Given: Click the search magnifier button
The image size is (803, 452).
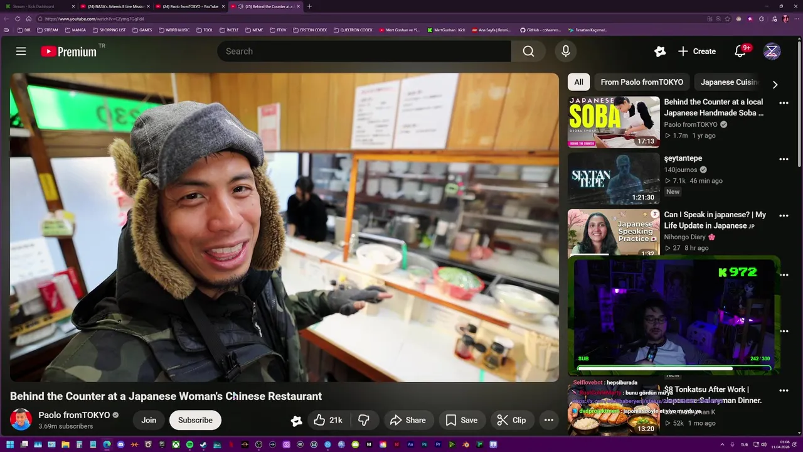Looking at the screenshot, I should pos(528,51).
